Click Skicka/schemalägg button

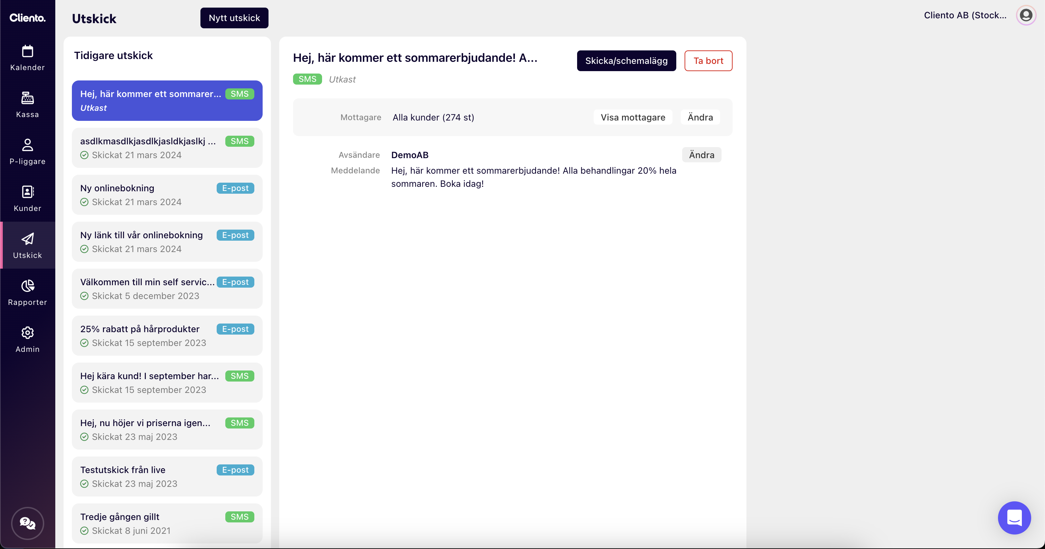tap(627, 61)
